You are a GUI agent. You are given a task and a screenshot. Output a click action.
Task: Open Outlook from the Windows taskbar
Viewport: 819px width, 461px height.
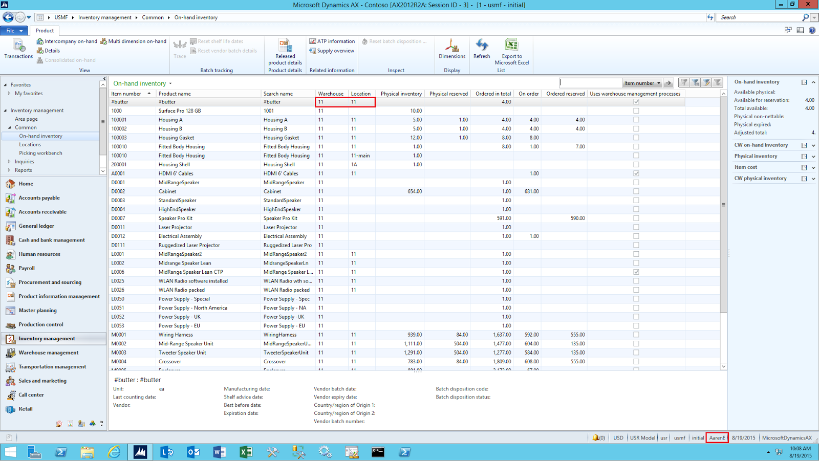193,452
